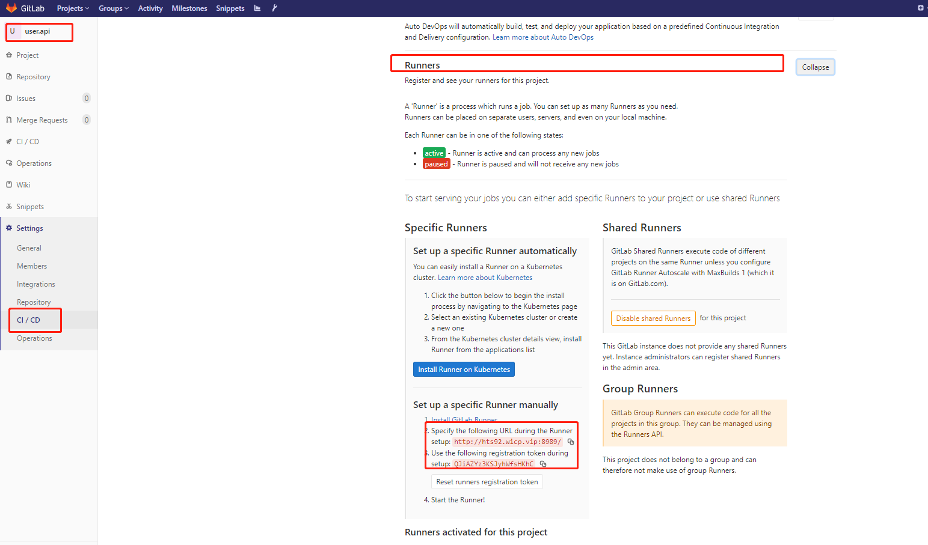
Task: Click the Shared Runners heading
Action: pos(642,228)
